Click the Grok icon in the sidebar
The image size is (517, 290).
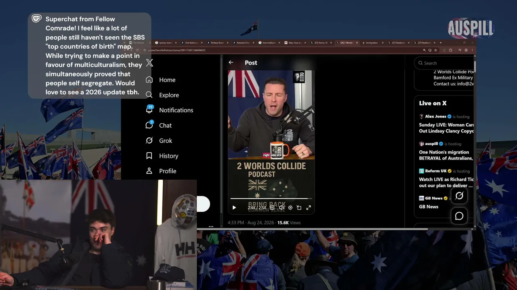(x=149, y=141)
